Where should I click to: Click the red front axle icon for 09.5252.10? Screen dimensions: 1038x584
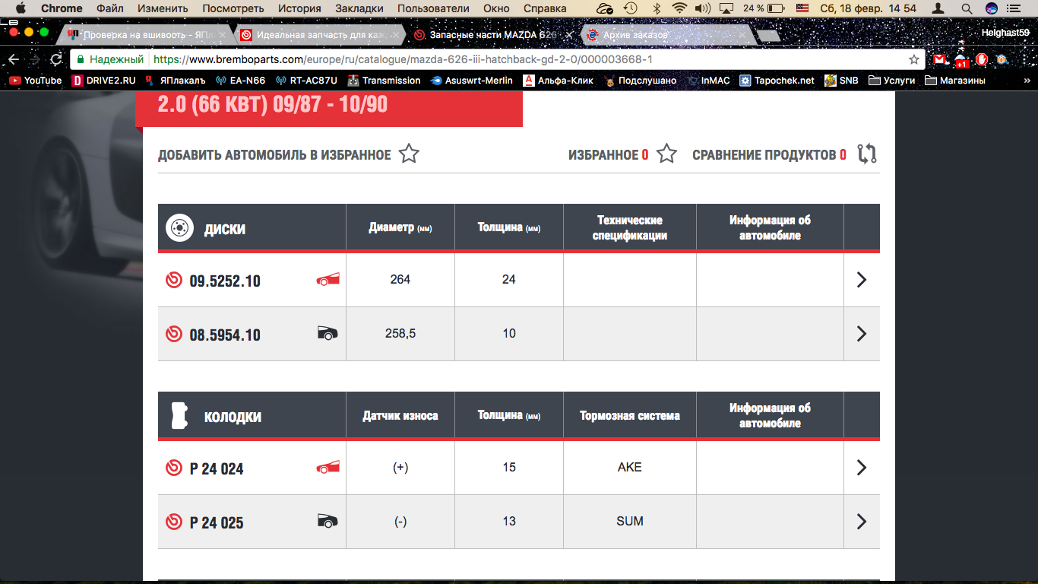coord(328,280)
